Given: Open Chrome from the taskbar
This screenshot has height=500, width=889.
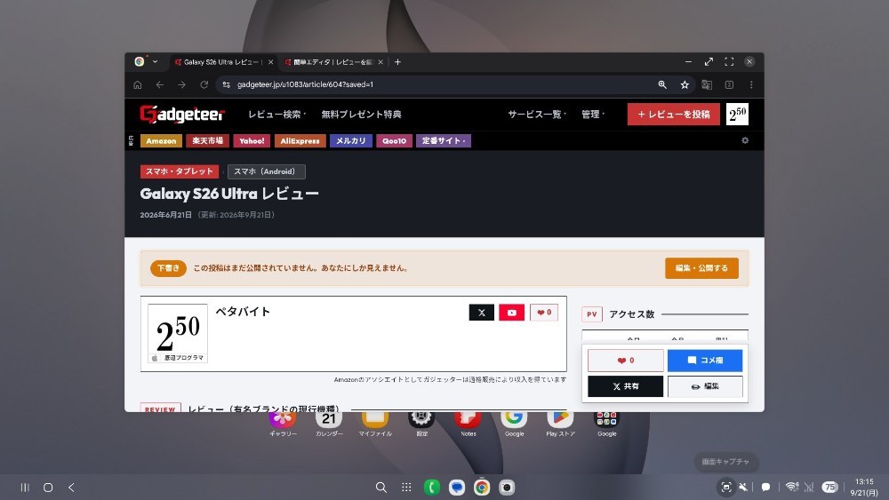Looking at the screenshot, I should pos(482,488).
